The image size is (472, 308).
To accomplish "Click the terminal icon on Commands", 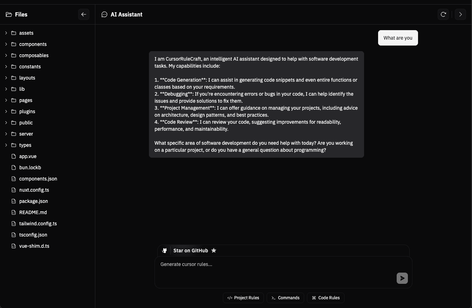I will (x=273, y=298).
